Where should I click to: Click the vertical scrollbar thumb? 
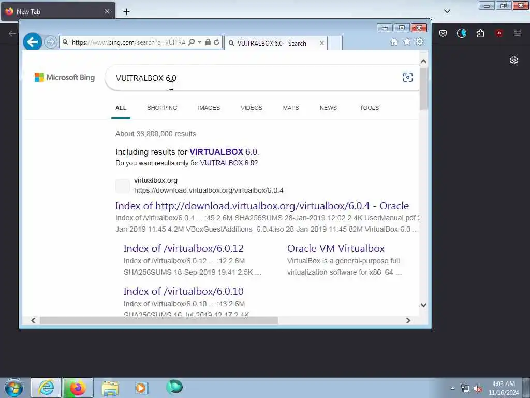click(423, 89)
